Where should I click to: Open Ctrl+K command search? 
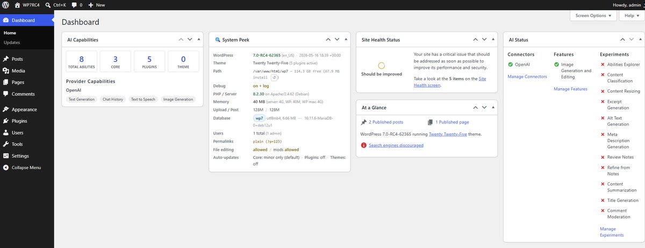pos(55,4)
